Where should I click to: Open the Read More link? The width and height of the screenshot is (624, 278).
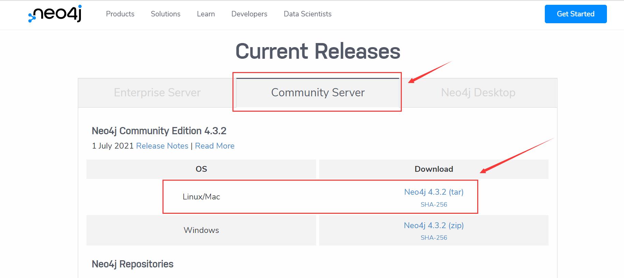click(215, 146)
